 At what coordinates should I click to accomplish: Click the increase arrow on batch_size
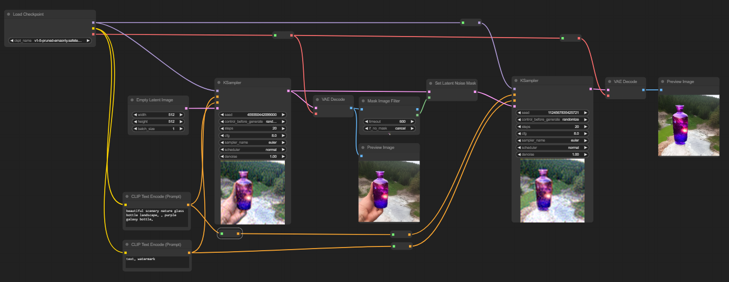pyautogui.click(x=181, y=128)
